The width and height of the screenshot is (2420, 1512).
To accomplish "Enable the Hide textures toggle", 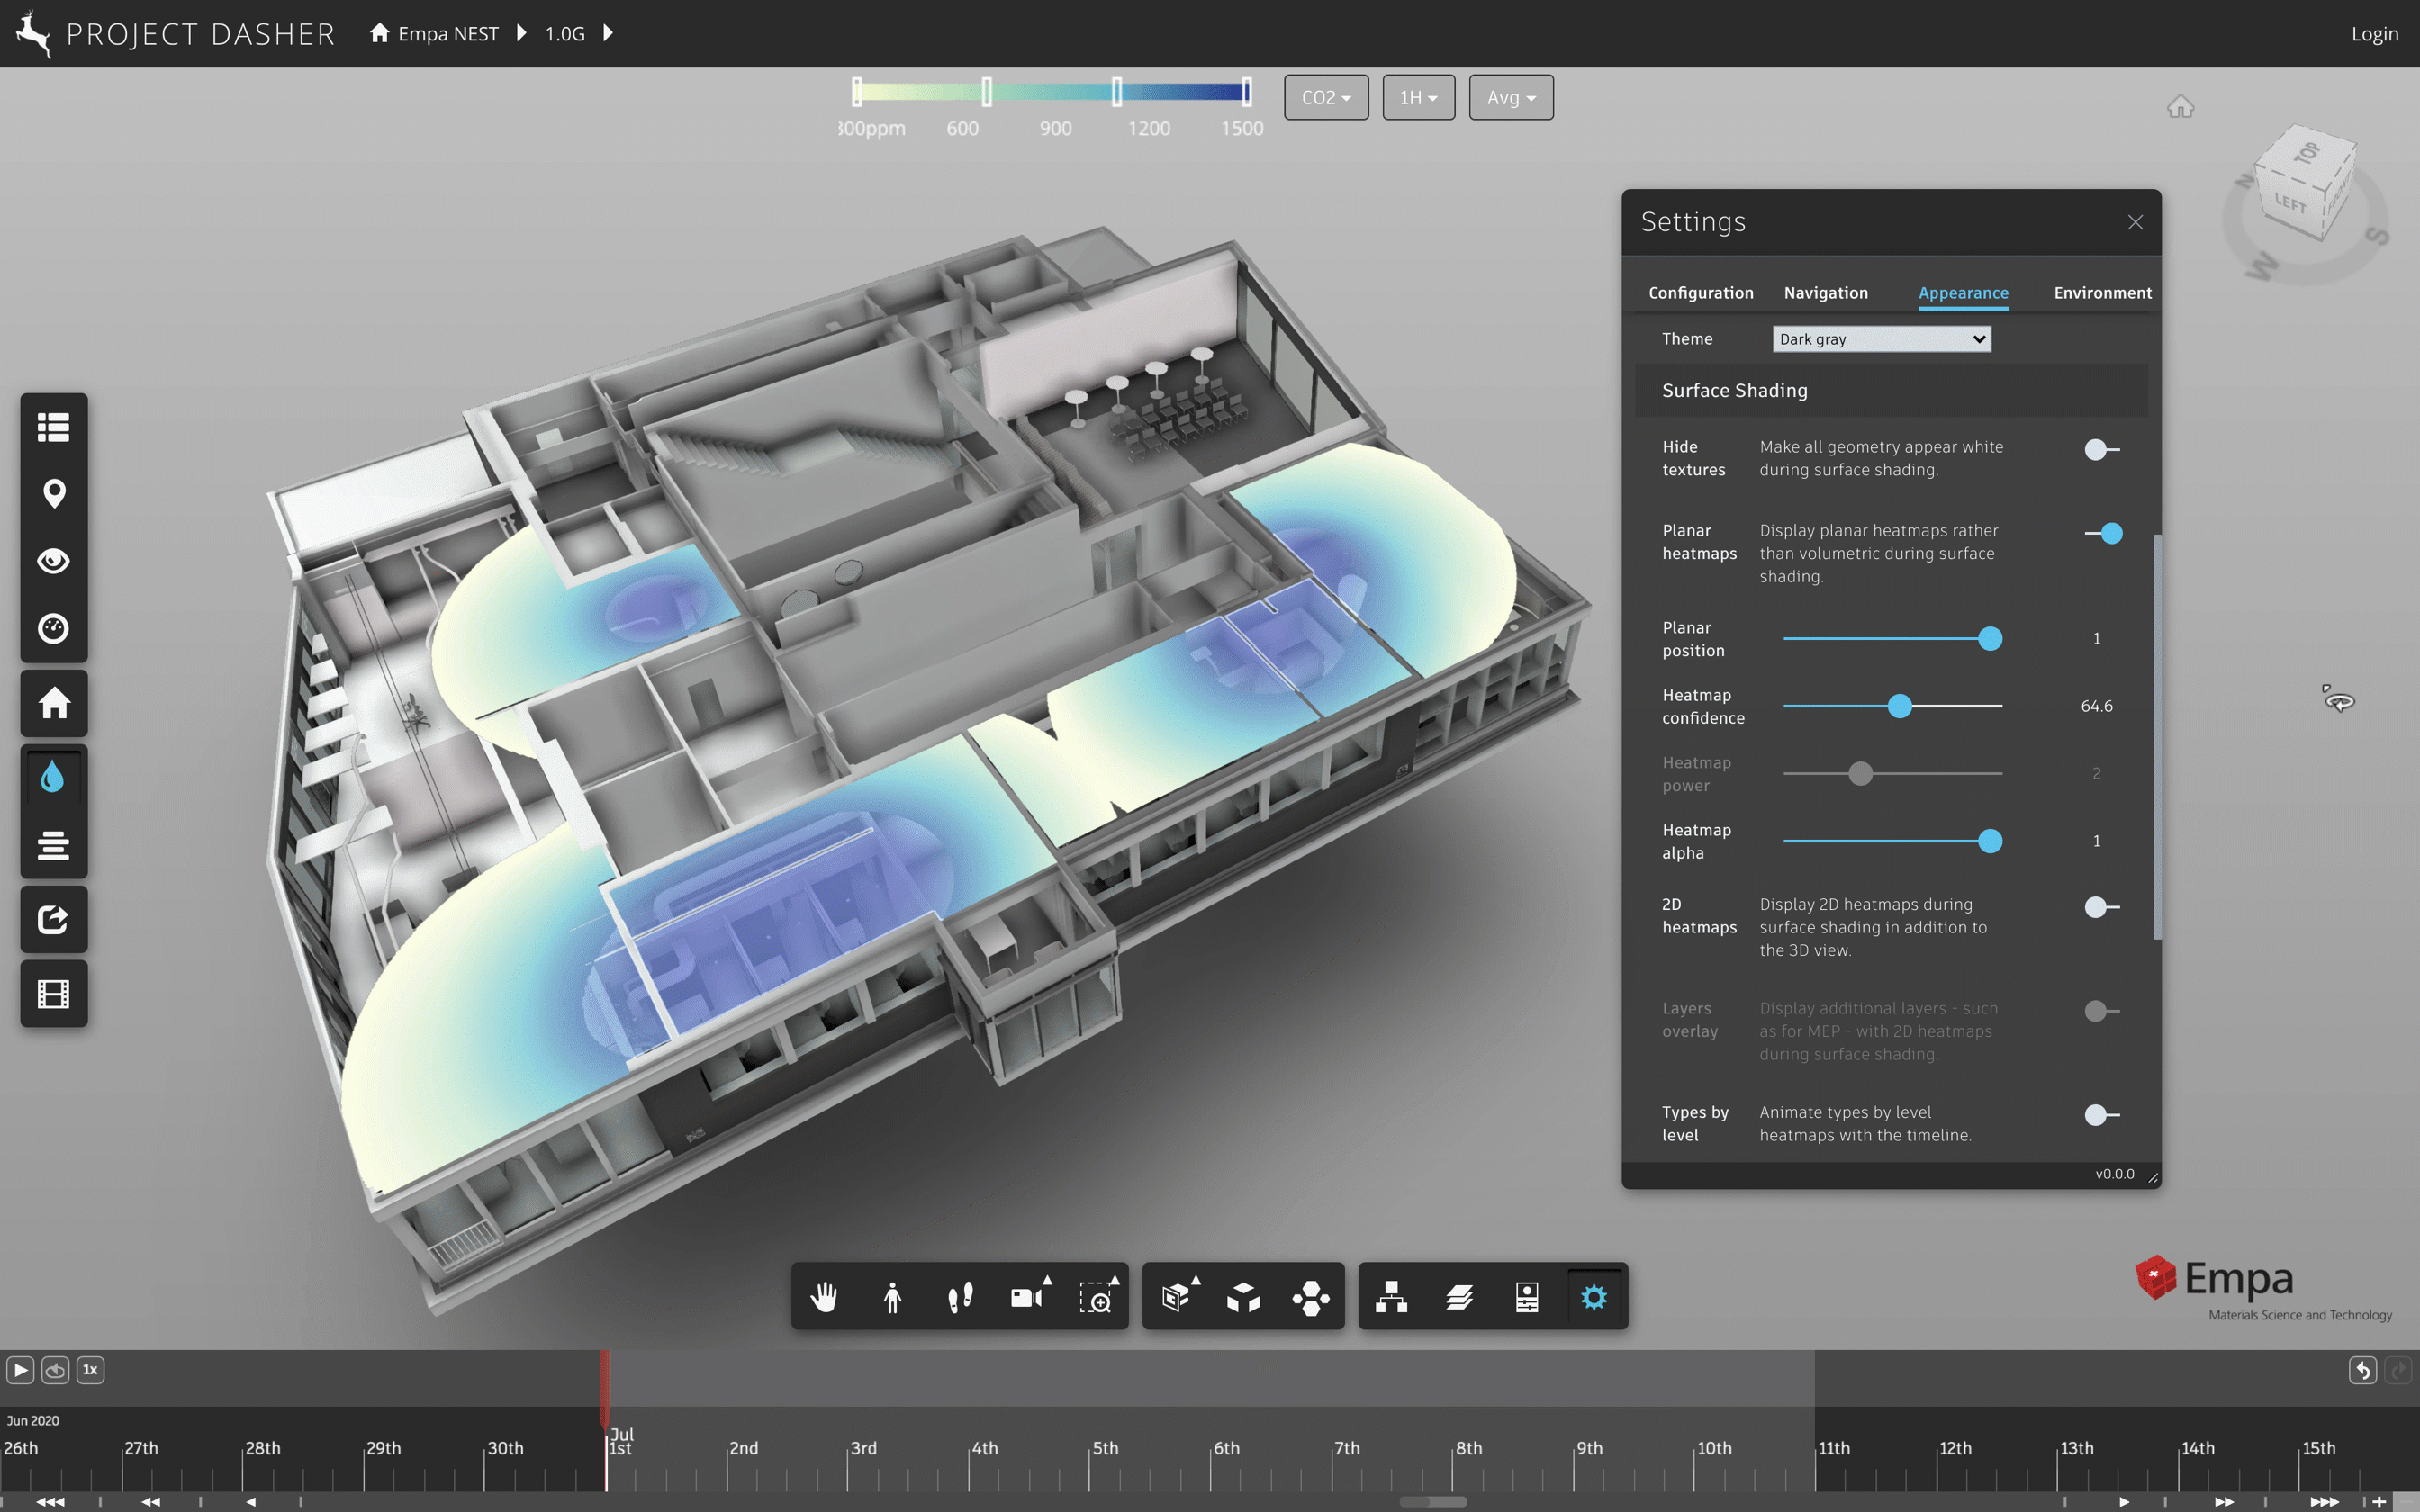I will point(2101,450).
